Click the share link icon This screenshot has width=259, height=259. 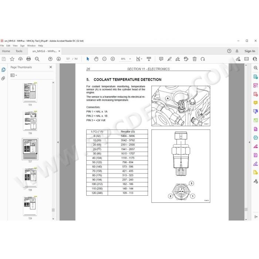pyautogui.click(x=238, y=59)
